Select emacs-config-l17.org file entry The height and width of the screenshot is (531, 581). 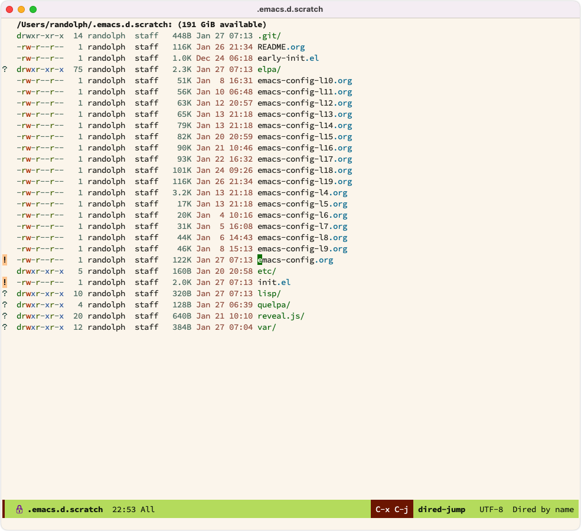coord(305,159)
